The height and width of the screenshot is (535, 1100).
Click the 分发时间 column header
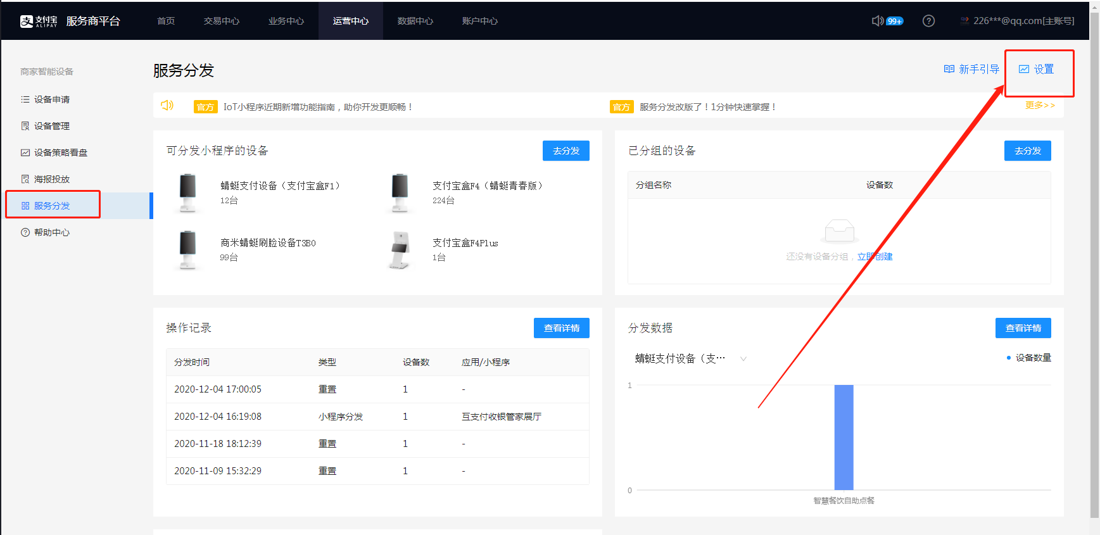tap(192, 362)
